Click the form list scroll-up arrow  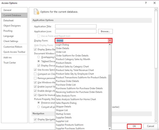[x=110, y=45]
